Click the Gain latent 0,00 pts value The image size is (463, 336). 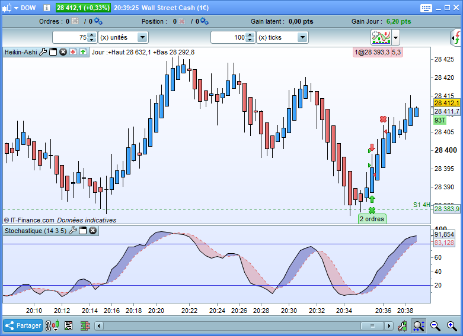pyautogui.click(x=301, y=21)
